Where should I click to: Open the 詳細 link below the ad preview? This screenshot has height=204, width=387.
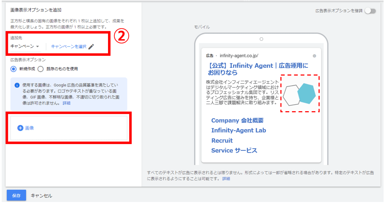pos(226,179)
